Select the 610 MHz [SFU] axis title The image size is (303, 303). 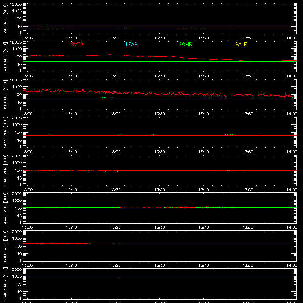click(5, 94)
